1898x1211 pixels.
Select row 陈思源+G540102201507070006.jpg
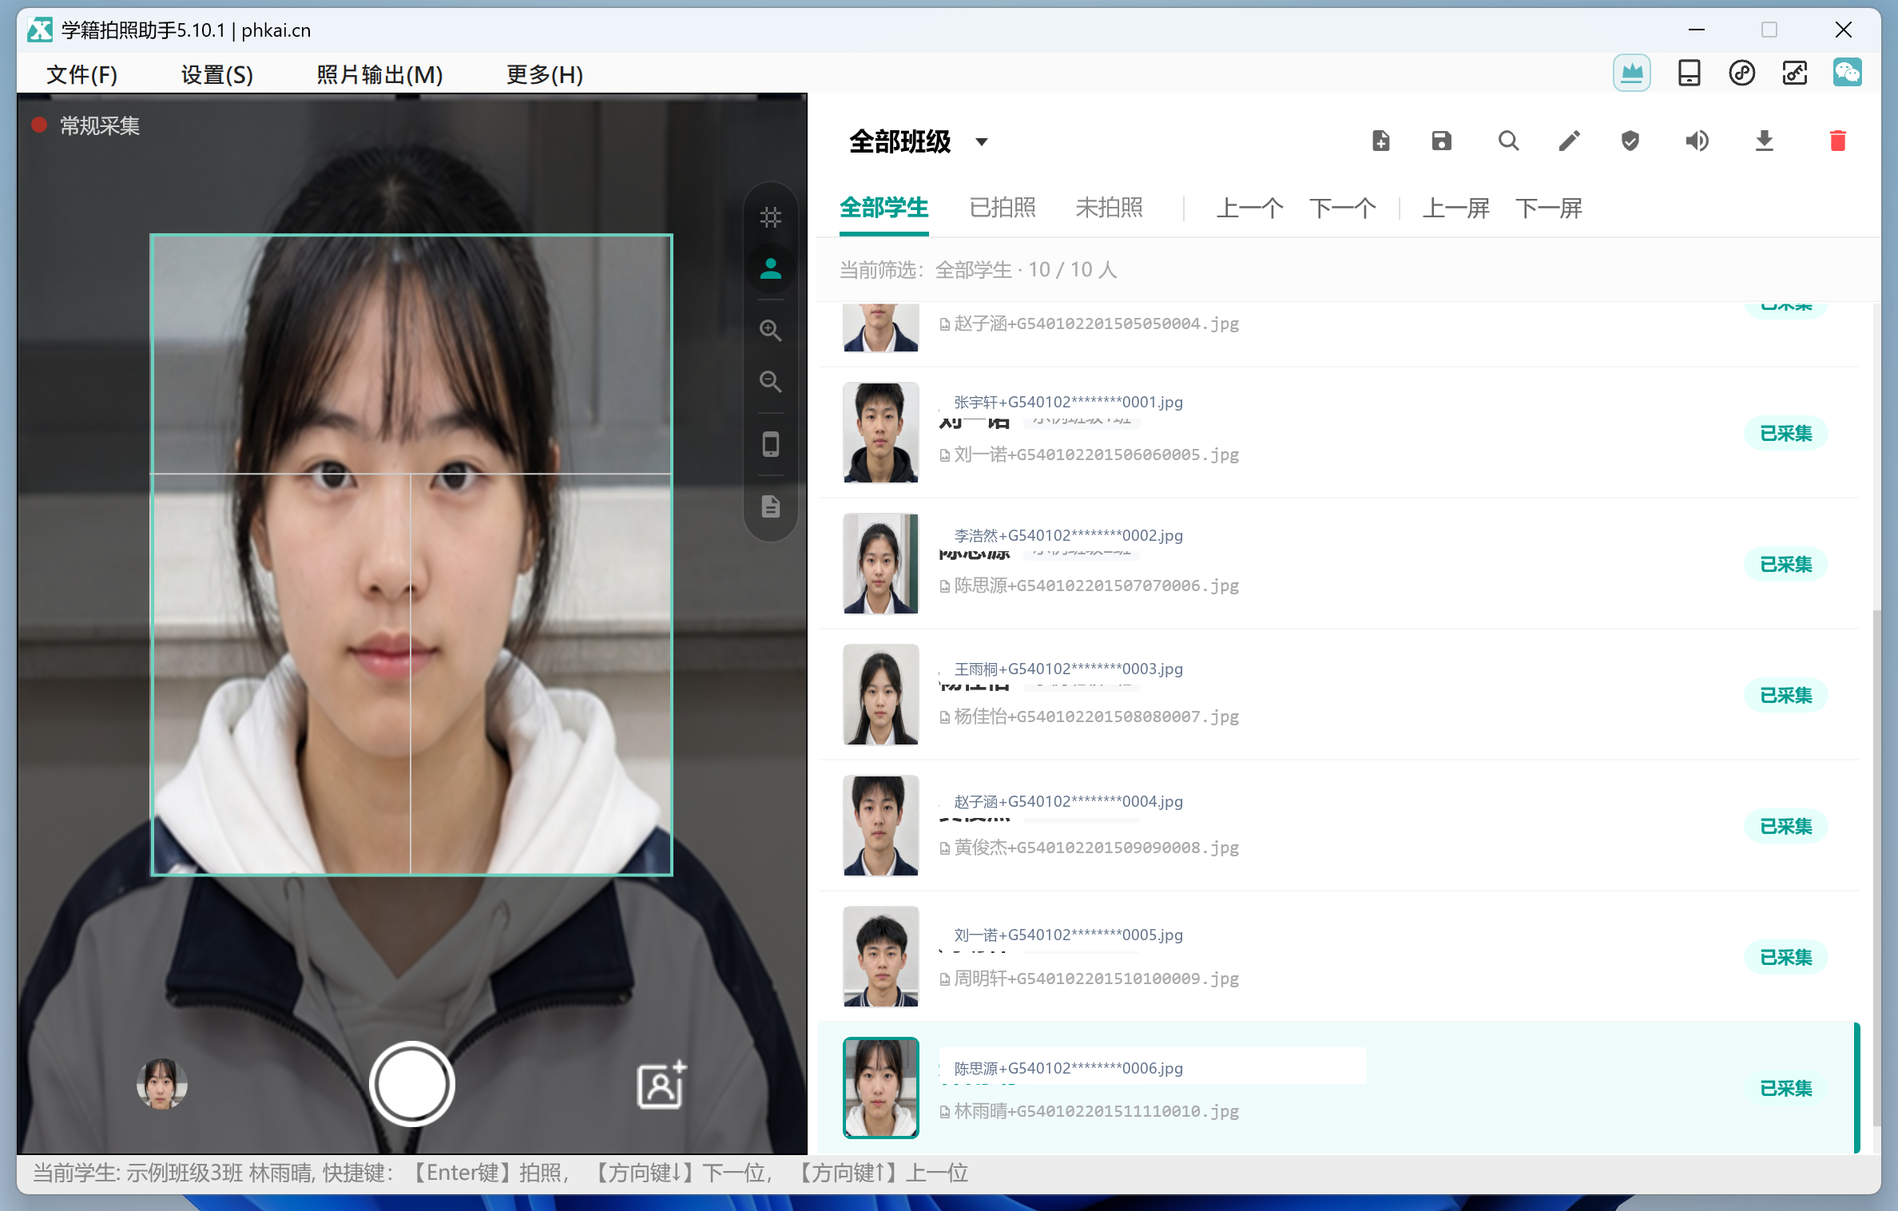[x=1339, y=564]
